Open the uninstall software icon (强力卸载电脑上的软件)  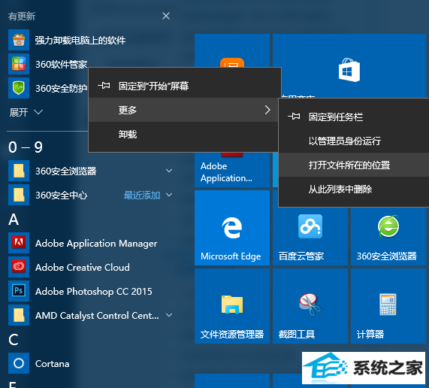click(19, 40)
